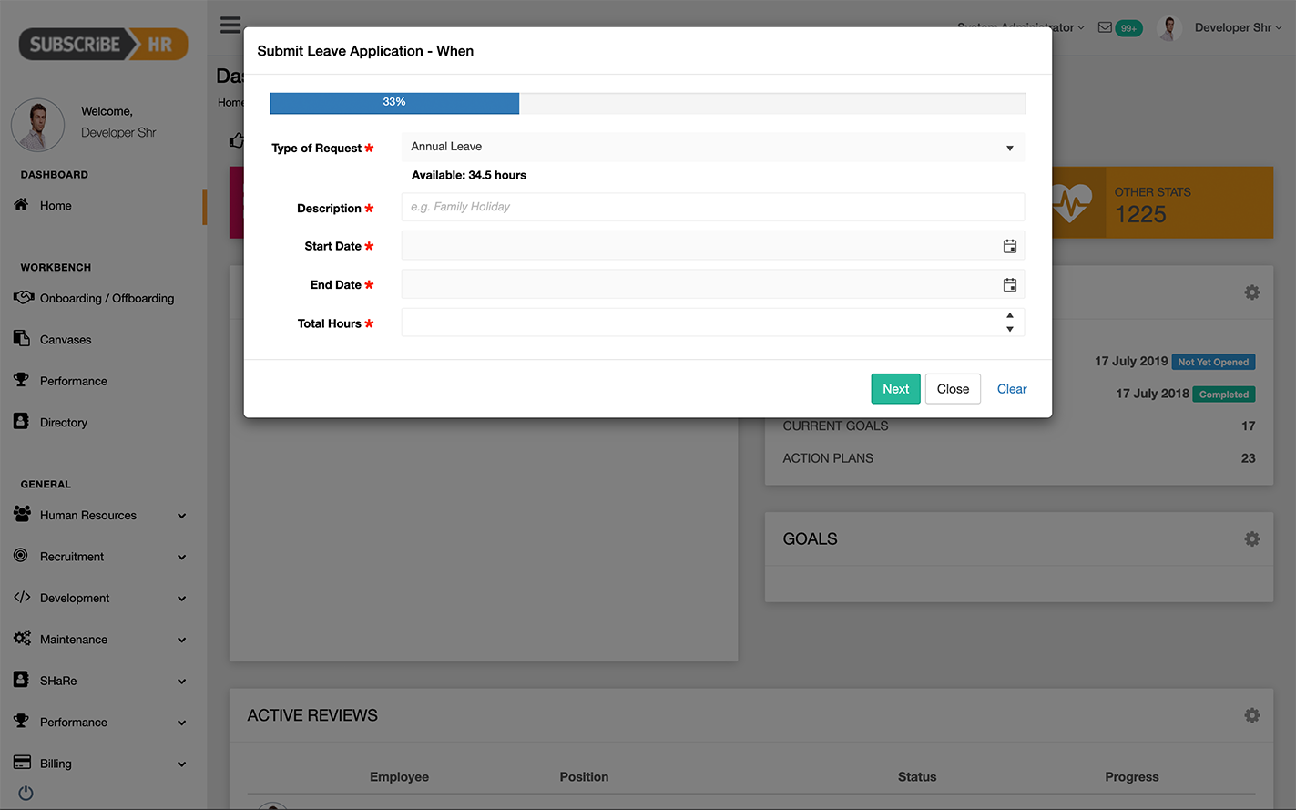This screenshot has width=1296, height=810.
Task: Open the GOALS panel settings gear
Action: point(1251,538)
